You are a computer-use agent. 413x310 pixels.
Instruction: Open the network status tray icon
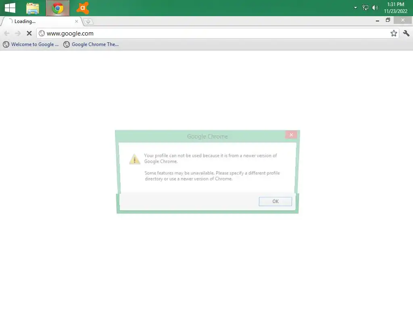tap(365, 8)
